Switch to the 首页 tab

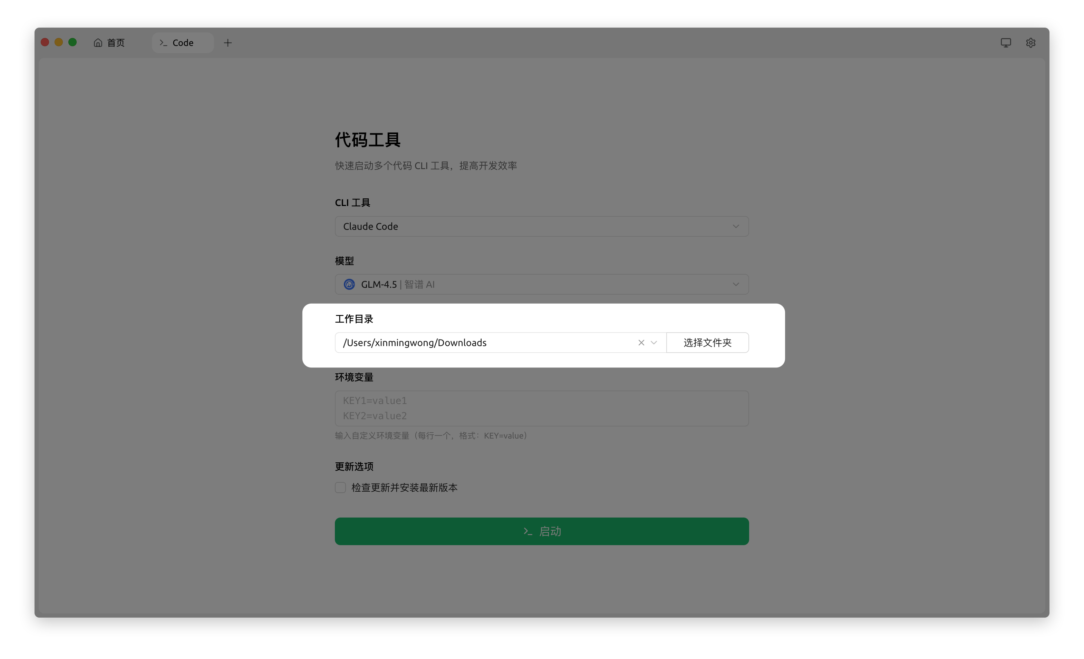(x=115, y=43)
